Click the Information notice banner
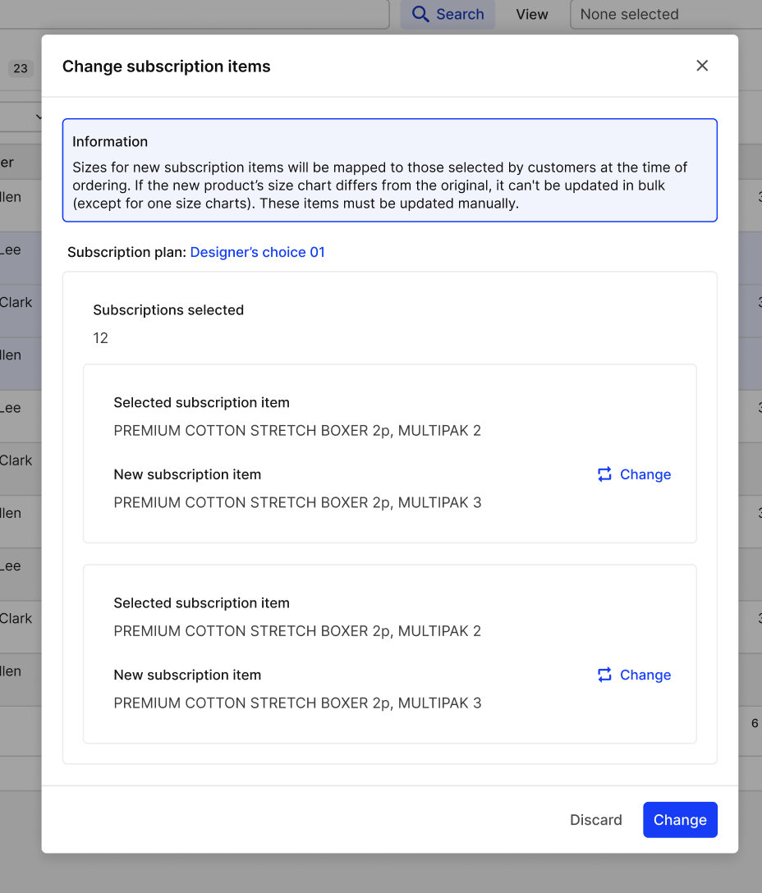This screenshot has height=893, width=762. pos(390,170)
